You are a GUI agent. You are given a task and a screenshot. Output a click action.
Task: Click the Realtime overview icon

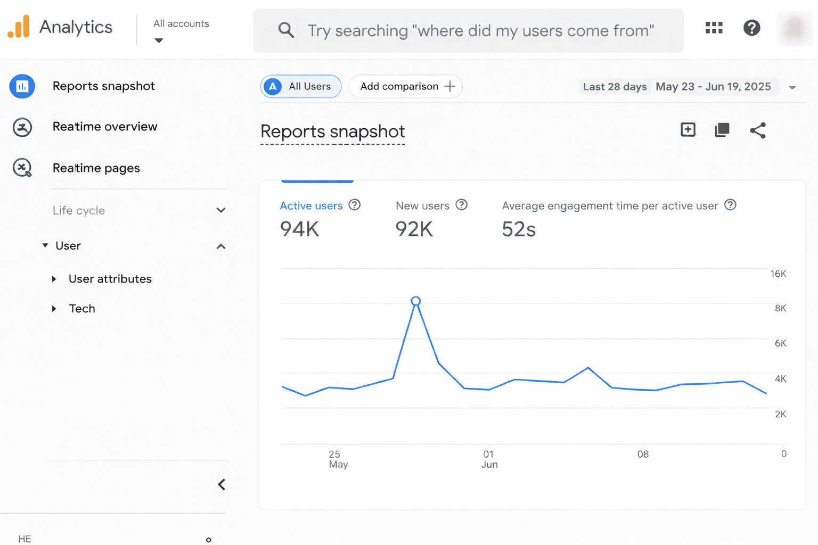click(22, 127)
